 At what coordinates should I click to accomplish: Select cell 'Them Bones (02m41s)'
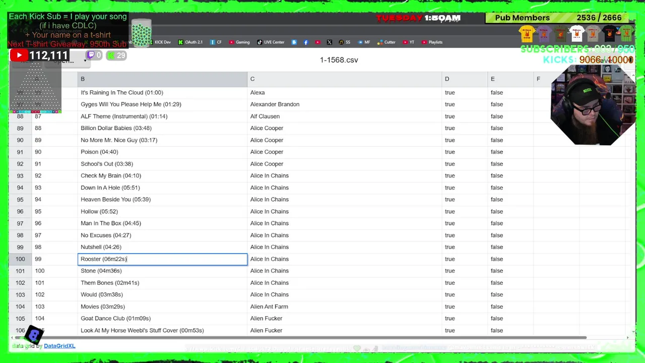point(162,283)
